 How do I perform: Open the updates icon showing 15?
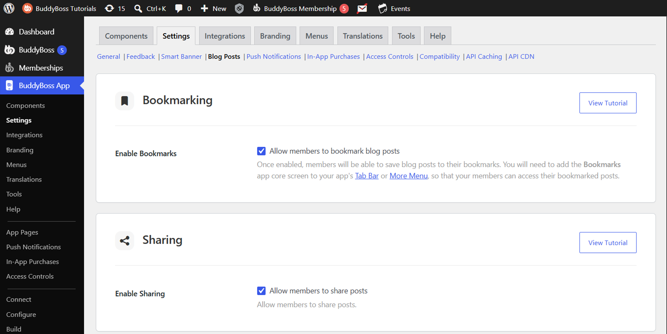[x=109, y=8]
